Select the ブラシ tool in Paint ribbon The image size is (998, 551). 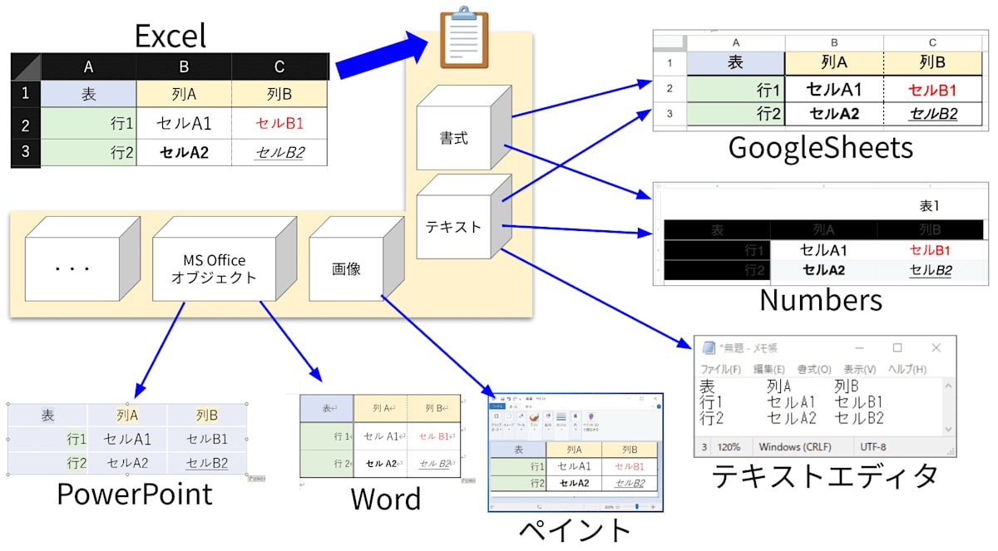pyautogui.click(x=534, y=421)
